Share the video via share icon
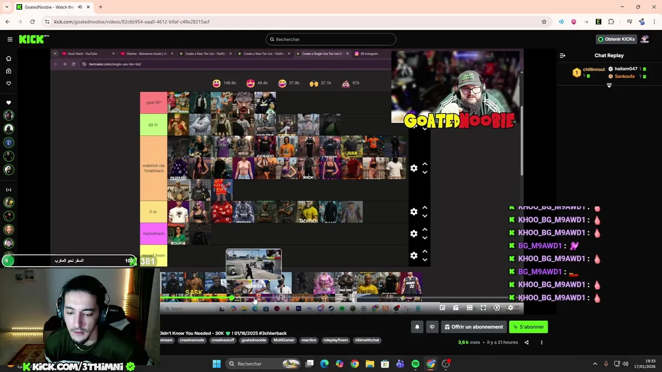 (526, 342)
